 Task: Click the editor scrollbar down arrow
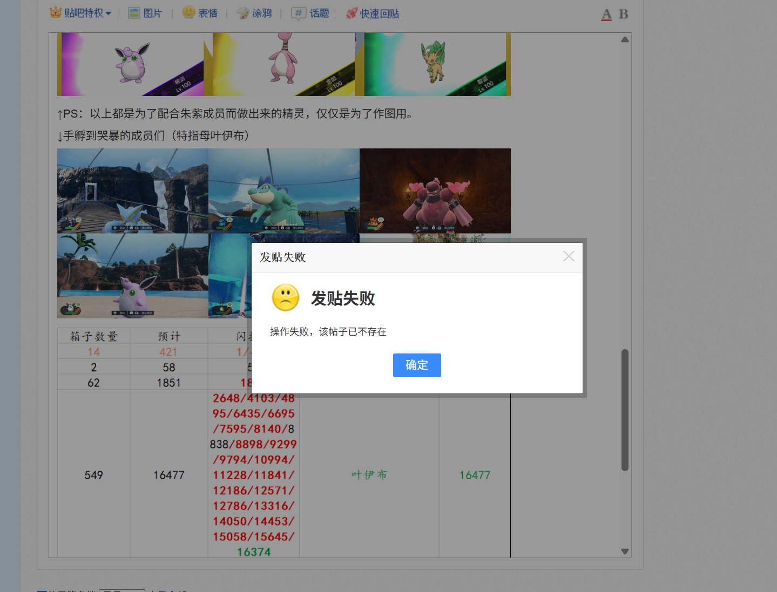tap(625, 551)
